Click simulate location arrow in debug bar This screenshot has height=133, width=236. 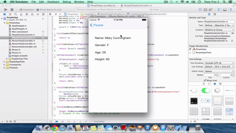86,122
